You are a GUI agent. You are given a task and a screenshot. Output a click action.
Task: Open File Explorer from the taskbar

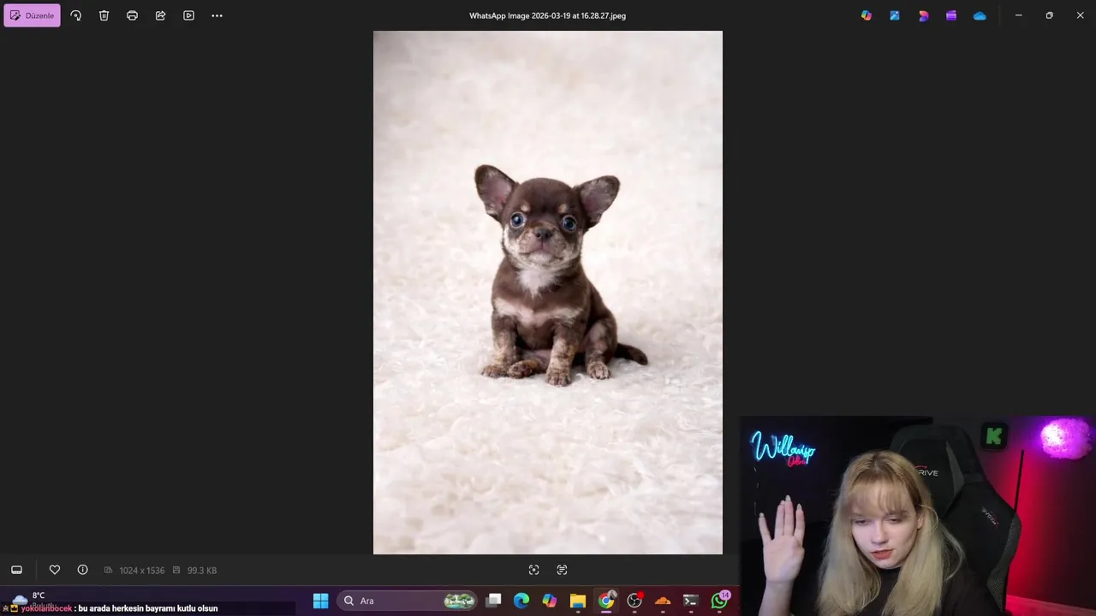pyautogui.click(x=578, y=601)
